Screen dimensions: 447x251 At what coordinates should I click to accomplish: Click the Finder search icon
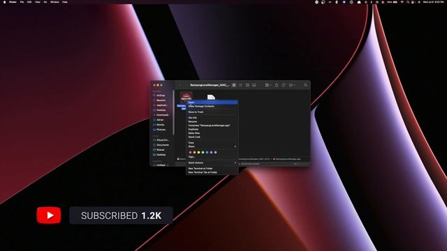click(x=306, y=85)
